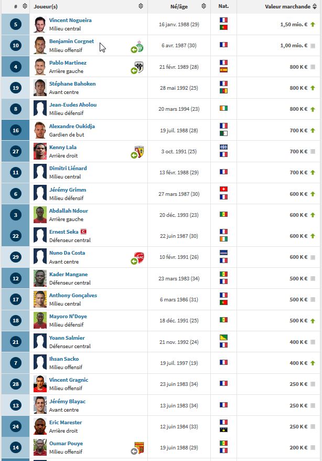This screenshot has height=461, width=322.
Task: Click Vincent Gragnic's portrait photo
Action: (40, 384)
